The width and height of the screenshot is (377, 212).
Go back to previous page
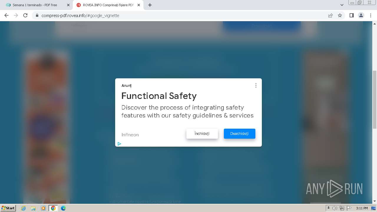click(x=6, y=15)
